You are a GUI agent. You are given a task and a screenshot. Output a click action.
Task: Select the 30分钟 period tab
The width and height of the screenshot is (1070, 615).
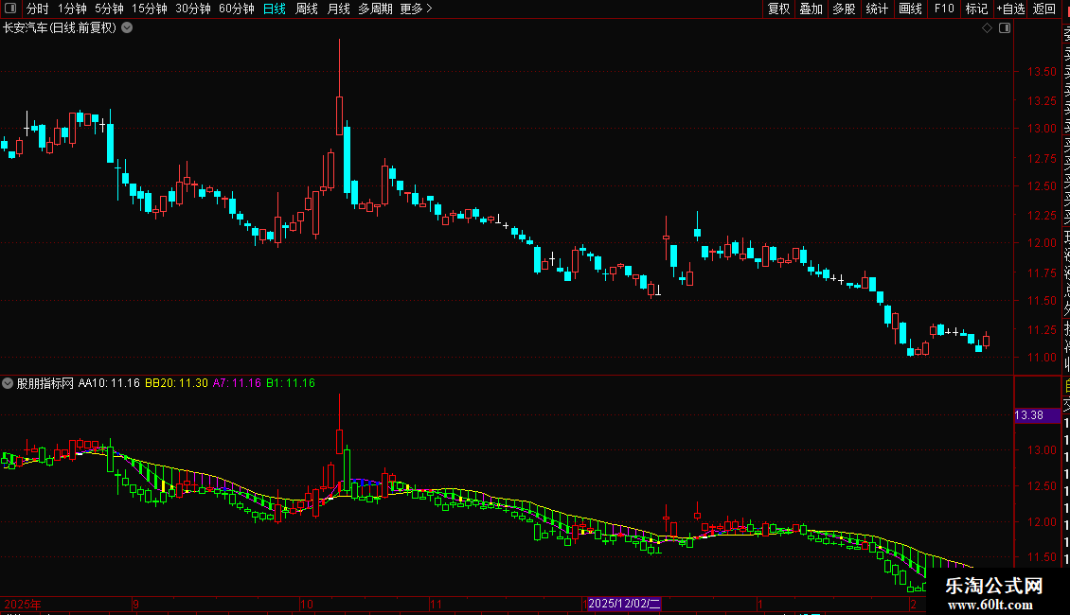pyautogui.click(x=193, y=9)
